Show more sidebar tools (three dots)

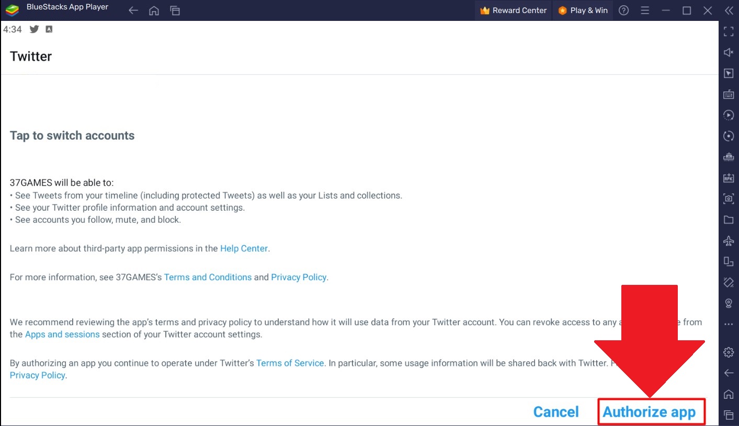pyautogui.click(x=729, y=324)
